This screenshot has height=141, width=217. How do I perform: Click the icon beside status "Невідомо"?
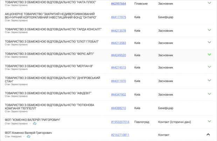29,136
